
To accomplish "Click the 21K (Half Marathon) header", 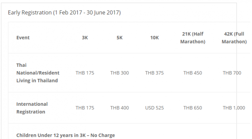I will pyautogui.click(x=193, y=38).
